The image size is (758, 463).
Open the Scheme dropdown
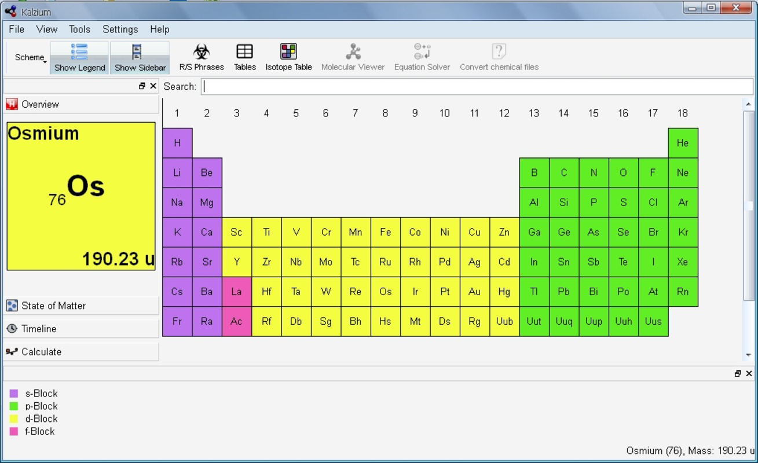point(31,57)
